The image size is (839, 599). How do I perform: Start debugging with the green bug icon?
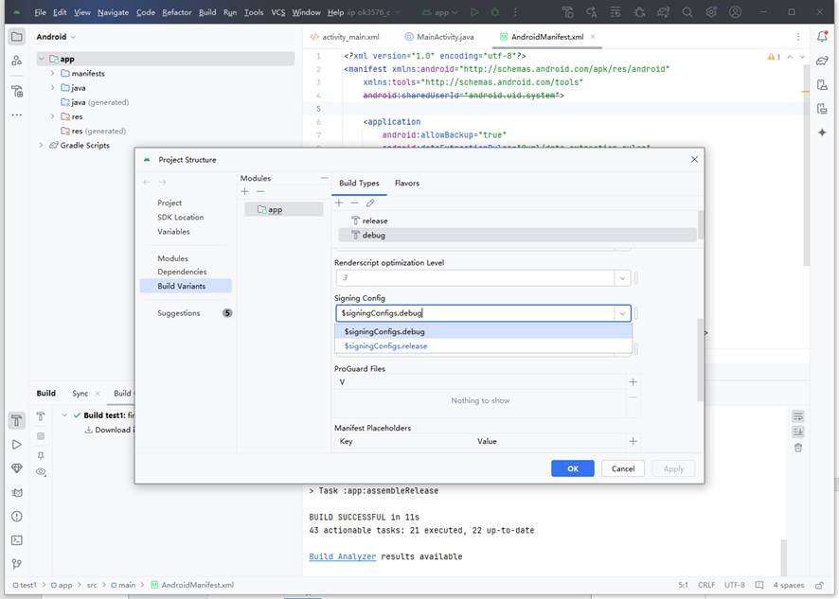pyautogui.click(x=495, y=12)
